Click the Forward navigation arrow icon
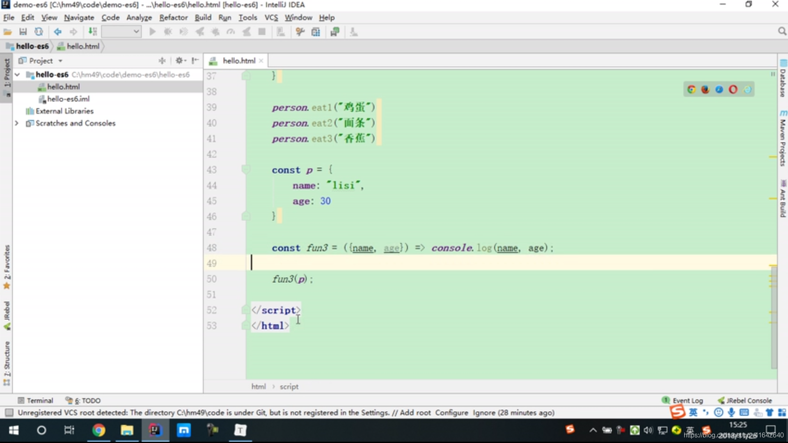 coord(73,32)
